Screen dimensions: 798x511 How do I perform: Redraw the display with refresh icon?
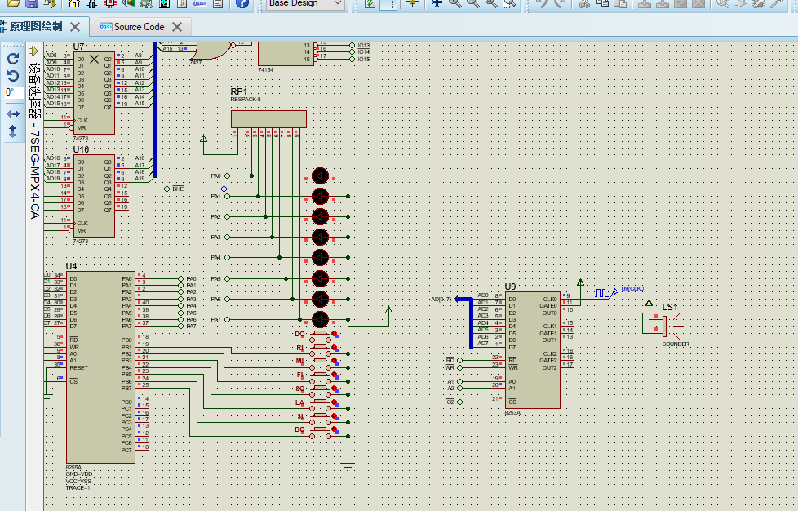tap(370, 3)
